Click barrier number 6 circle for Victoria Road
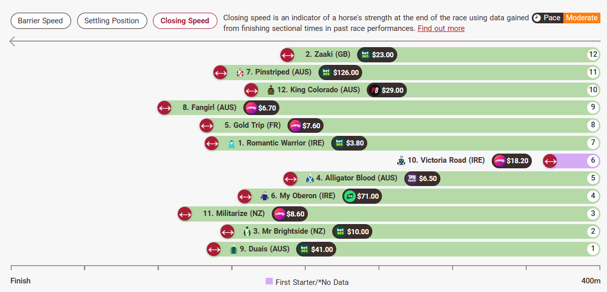607x292 pixels. click(592, 161)
